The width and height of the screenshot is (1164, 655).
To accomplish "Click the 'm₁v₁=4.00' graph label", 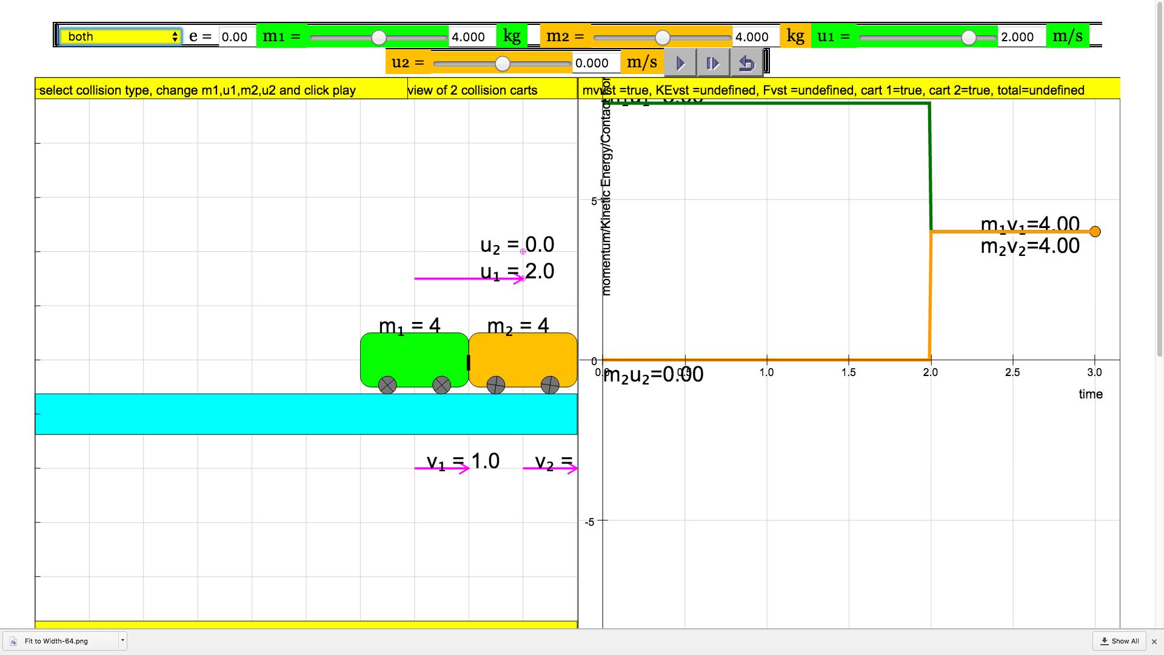I will tap(1030, 225).
